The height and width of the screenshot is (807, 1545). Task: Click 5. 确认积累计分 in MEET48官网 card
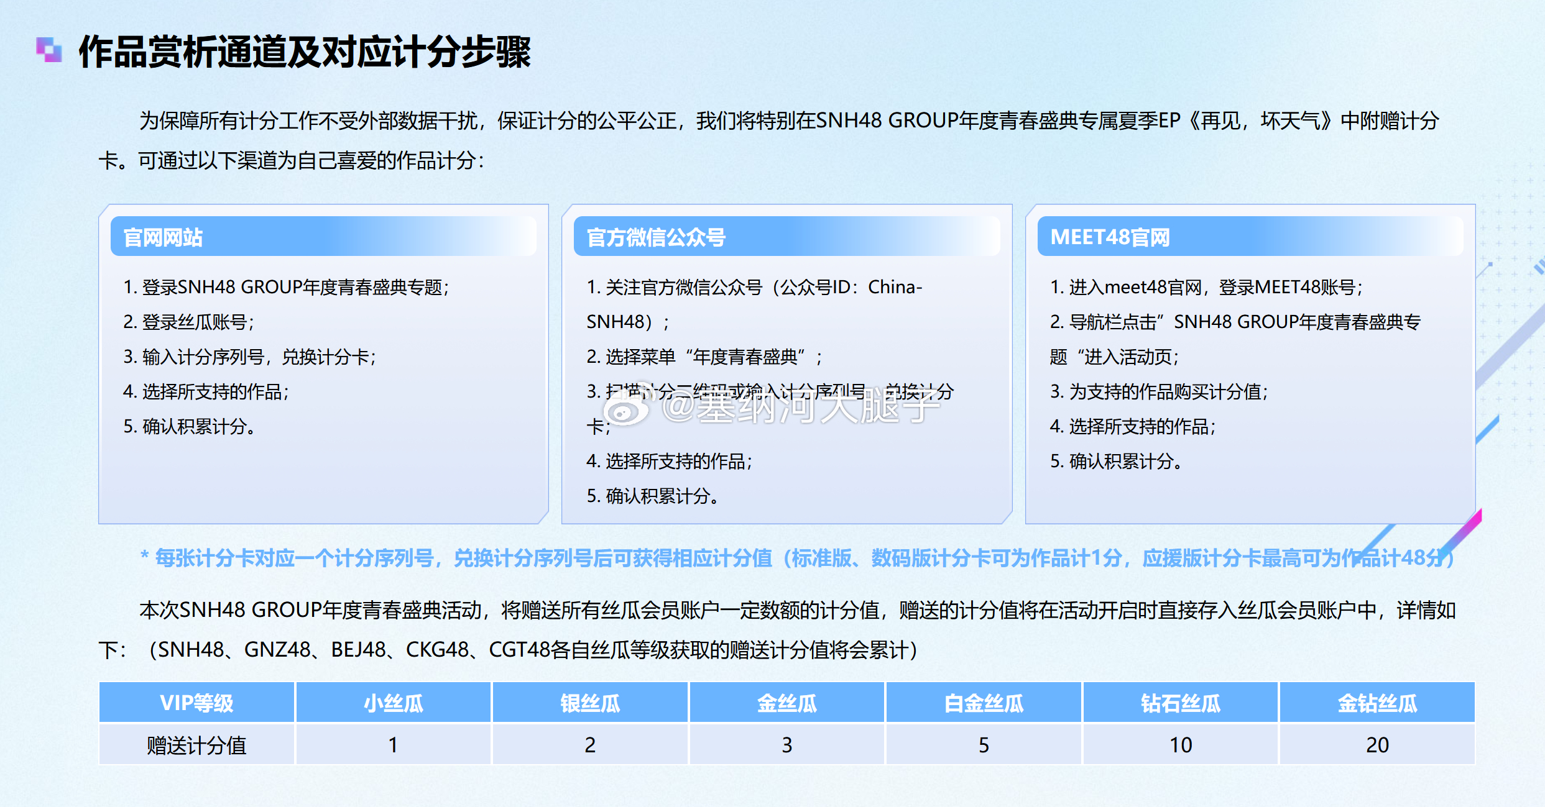click(1116, 461)
